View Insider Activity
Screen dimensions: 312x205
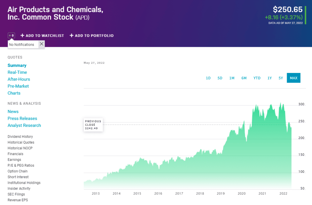tap(19, 189)
